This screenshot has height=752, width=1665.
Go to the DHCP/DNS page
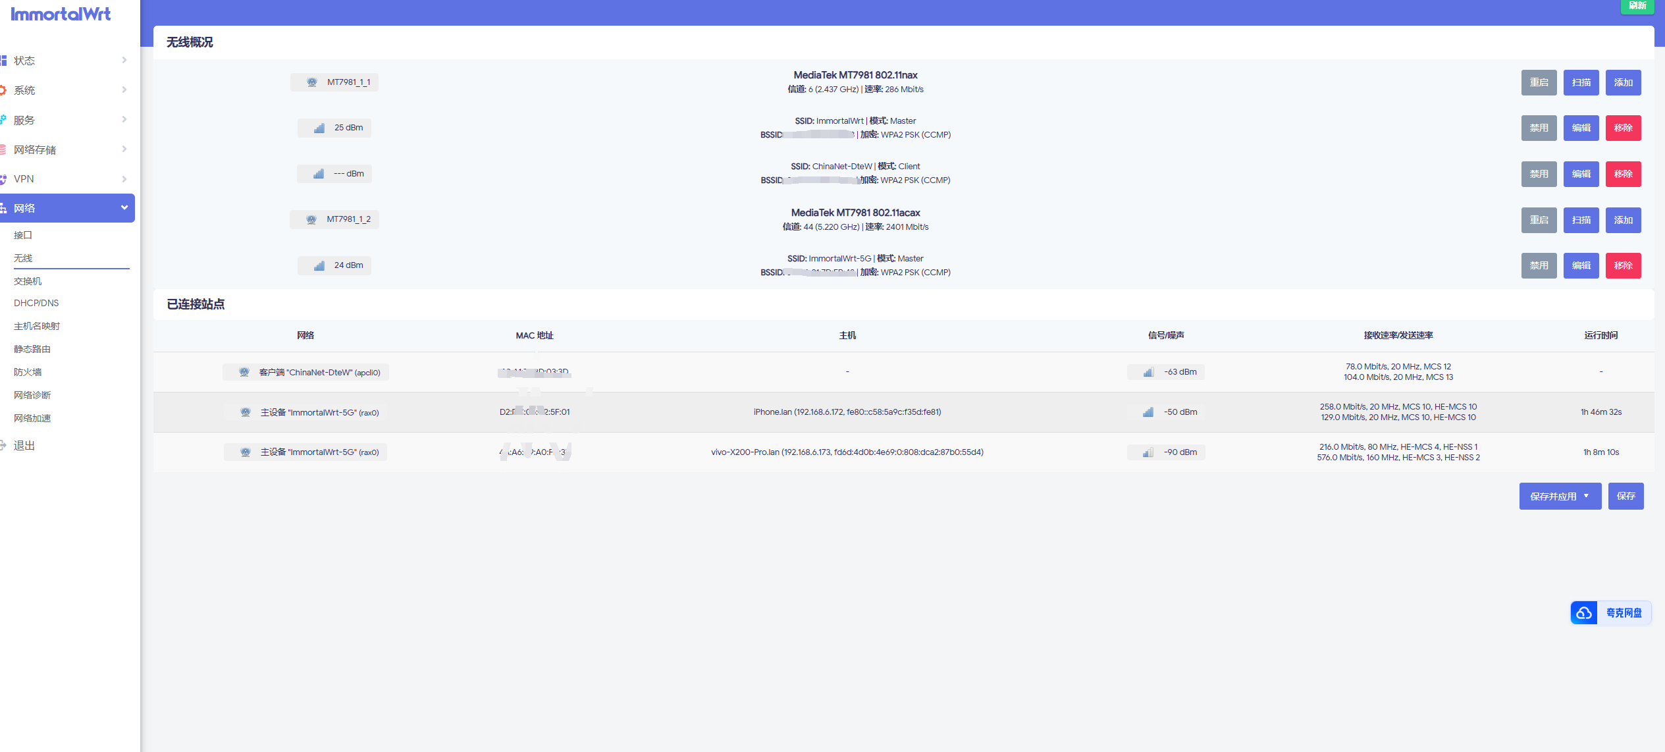coord(36,303)
